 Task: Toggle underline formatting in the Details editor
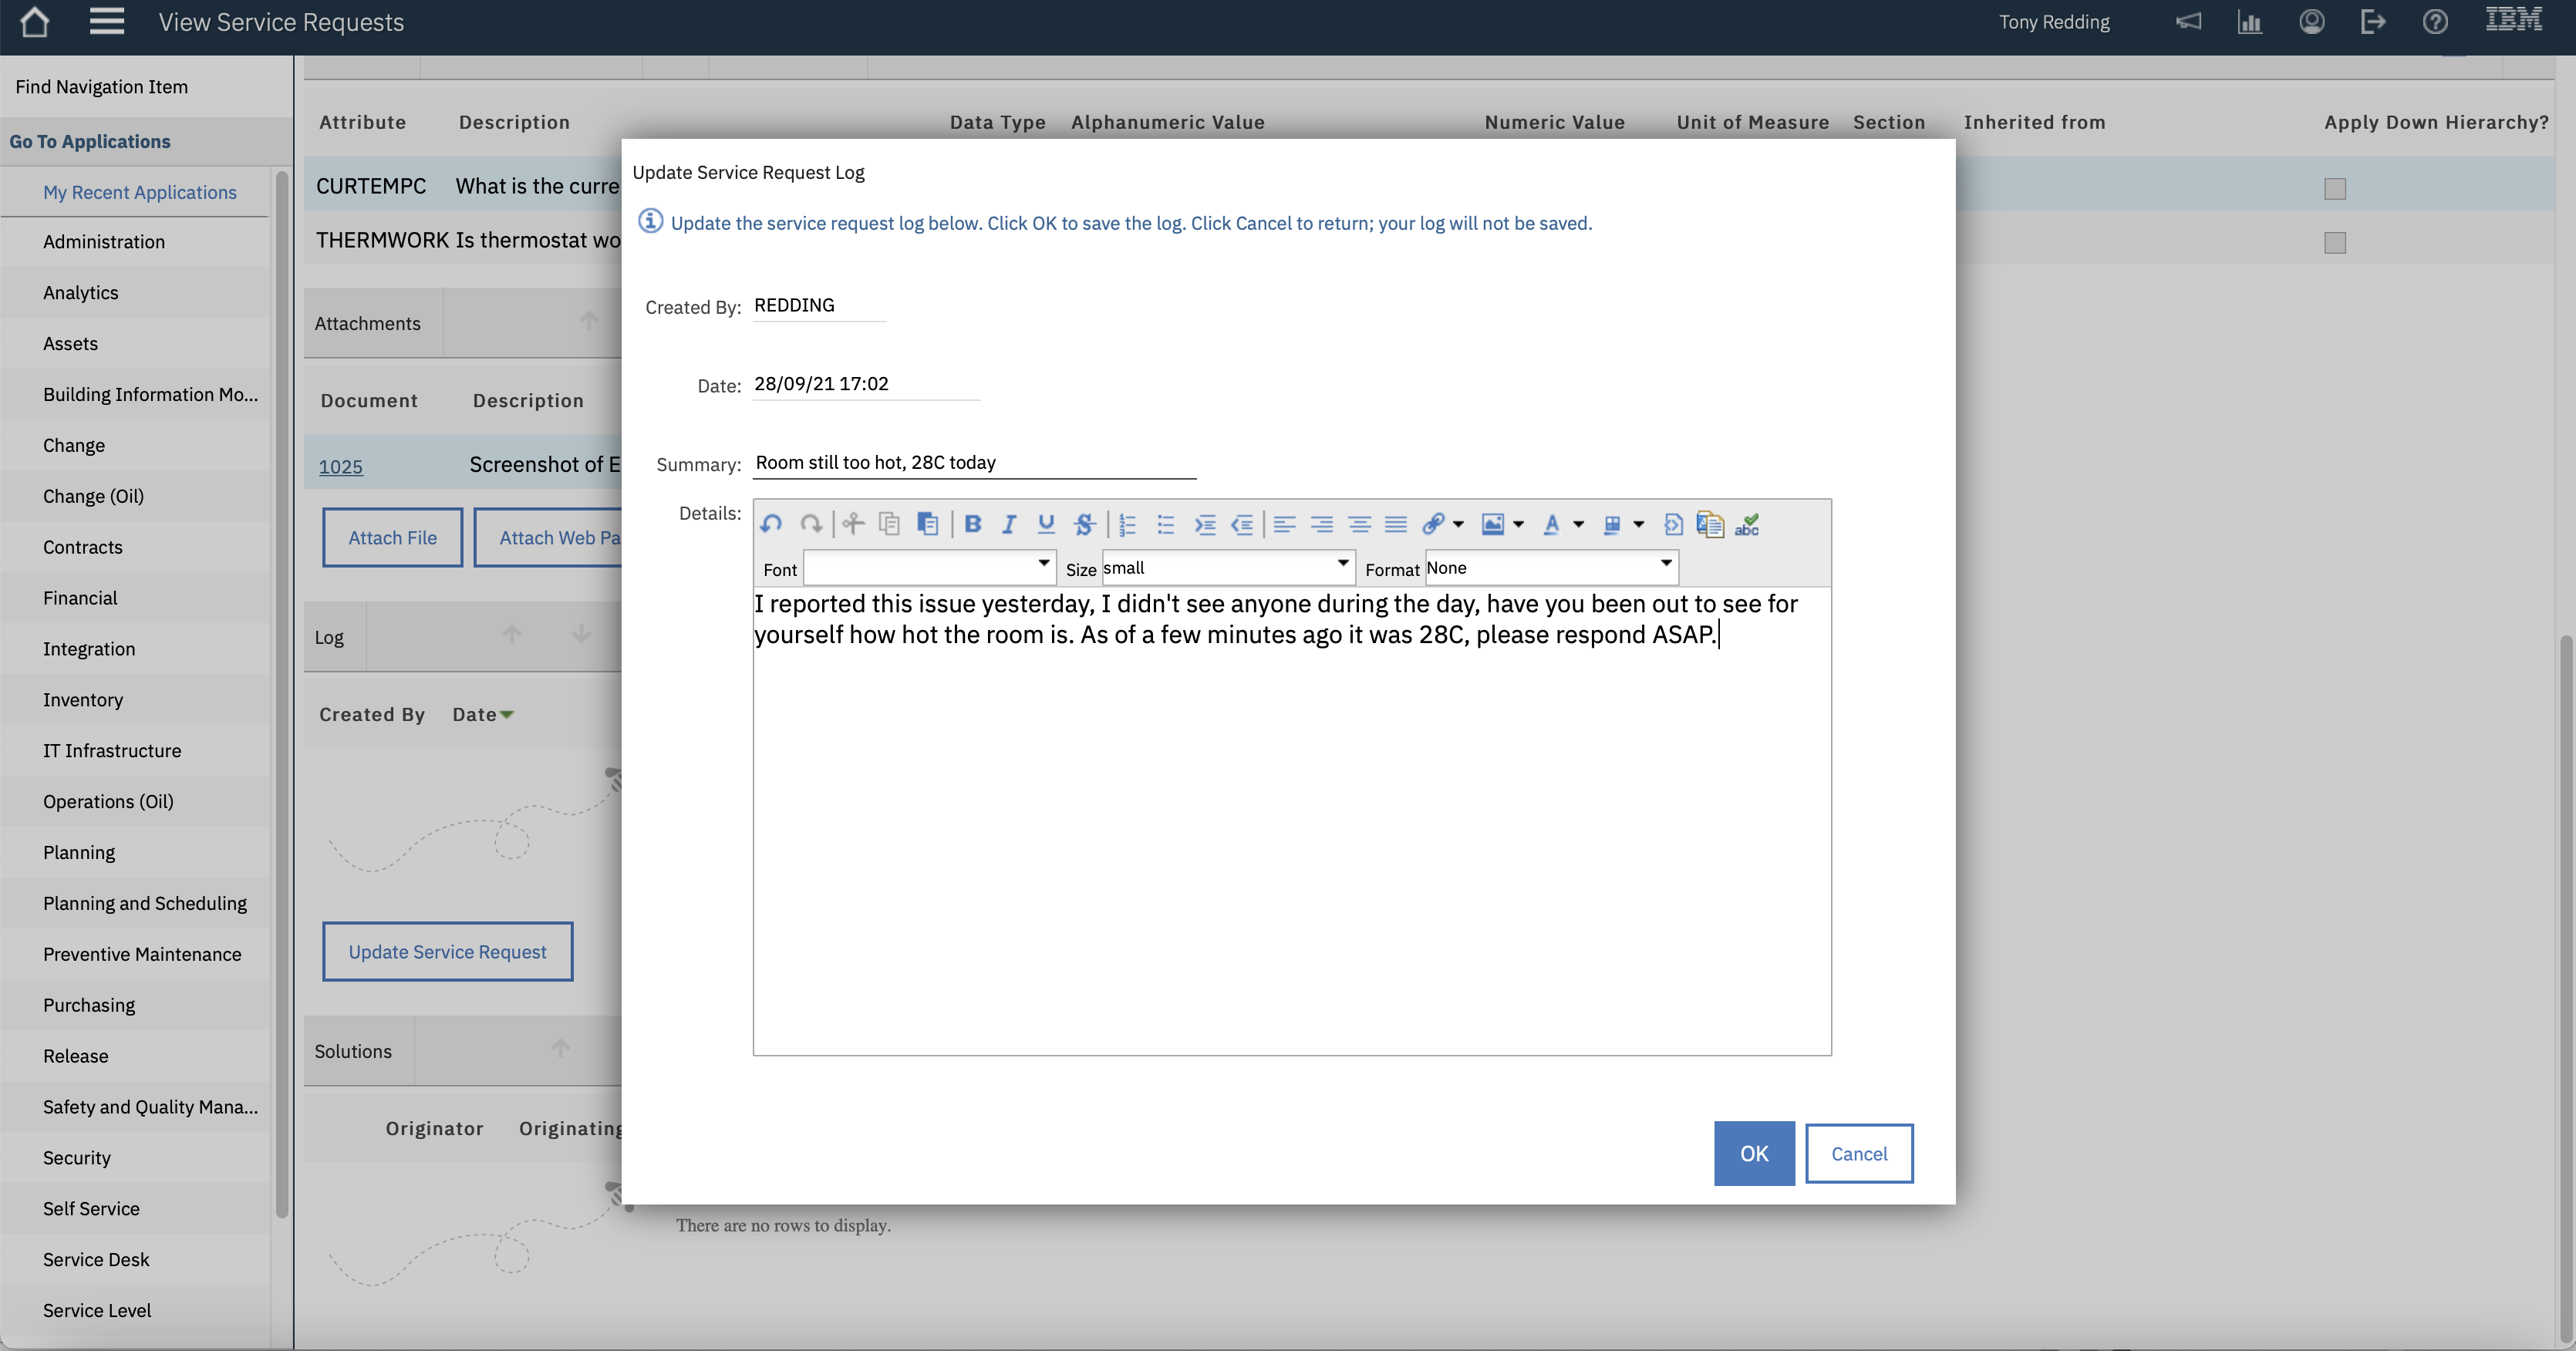pyautogui.click(x=1045, y=523)
